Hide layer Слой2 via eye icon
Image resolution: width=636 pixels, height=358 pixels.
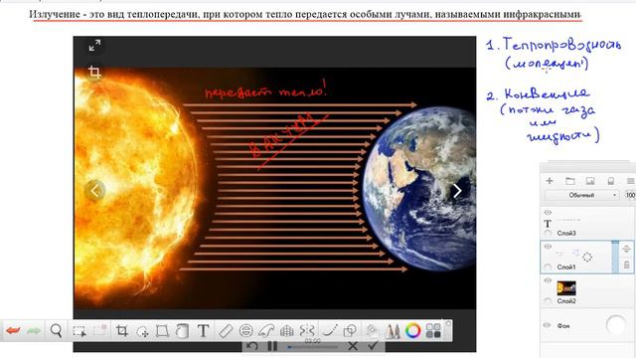(x=548, y=280)
